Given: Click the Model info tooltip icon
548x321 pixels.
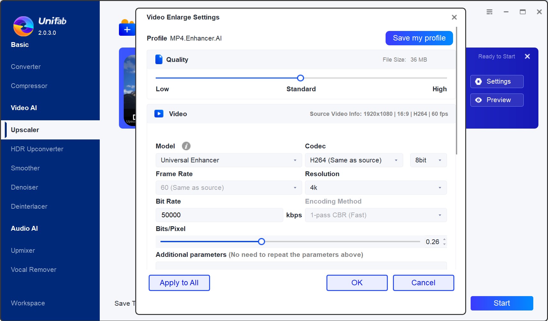Looking at the screenshot, I should pos(186,146).
